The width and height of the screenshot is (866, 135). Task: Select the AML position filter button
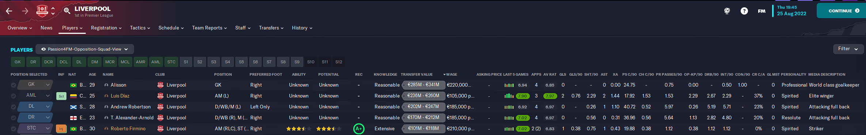coord(156,62)
